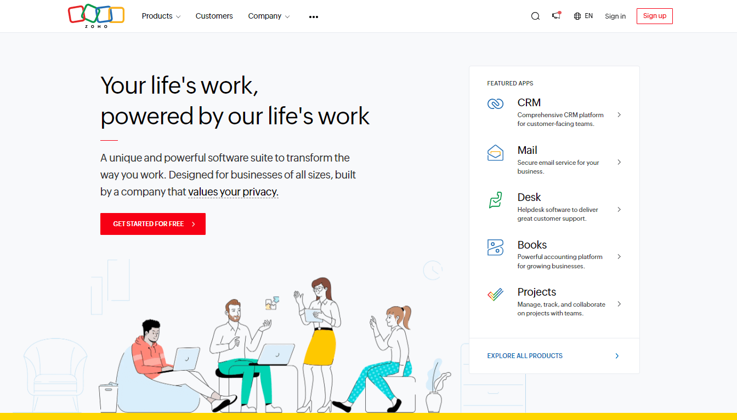Click the arrow beside Books
Image resolution: width=737 pixels, height=420 pixels.
[619, 256]
